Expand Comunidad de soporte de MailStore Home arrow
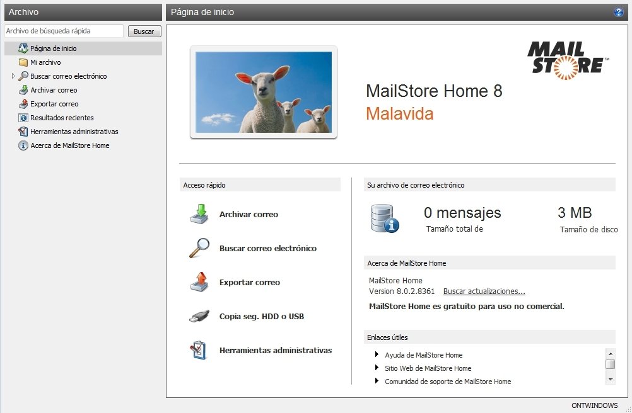 (x=377, y=381)
